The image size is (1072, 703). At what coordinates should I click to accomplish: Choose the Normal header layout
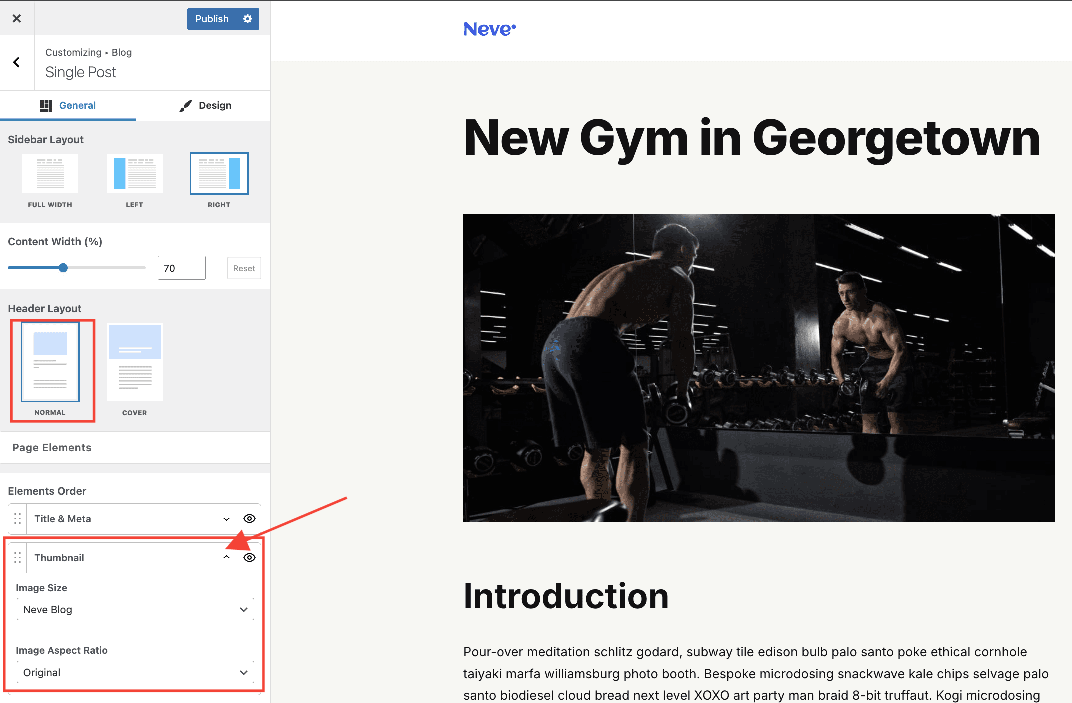coord(50,362)
